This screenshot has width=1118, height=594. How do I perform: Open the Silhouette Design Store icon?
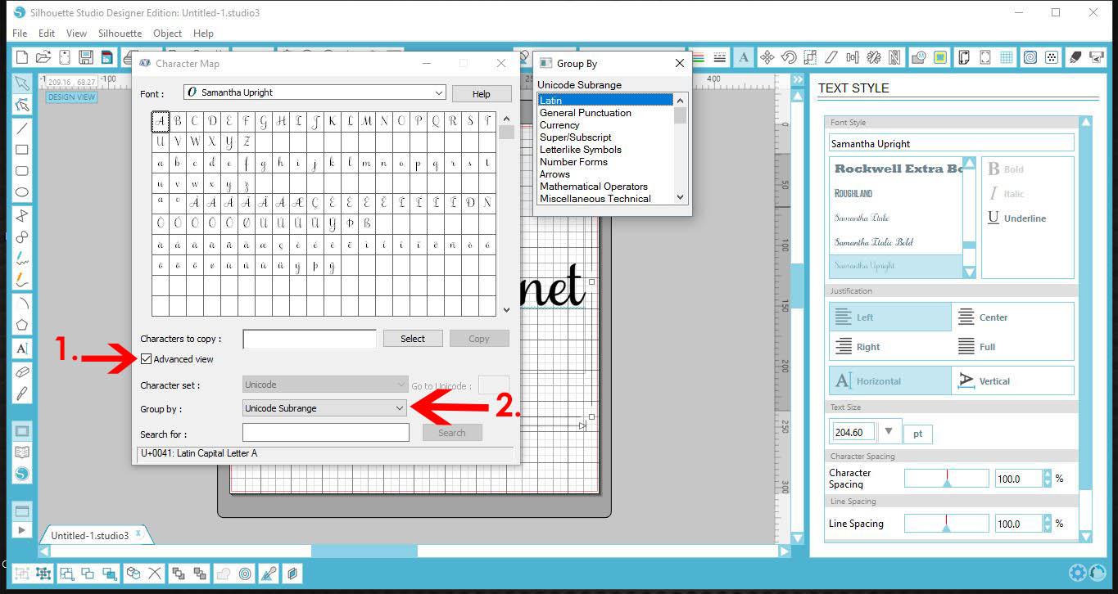tap(22, 474)
